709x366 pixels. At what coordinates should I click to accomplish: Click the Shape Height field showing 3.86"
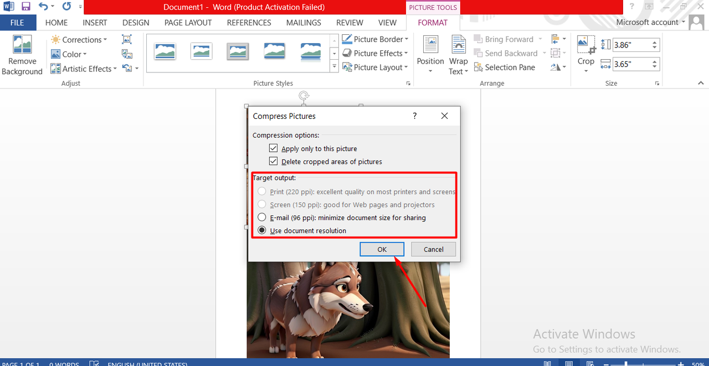[x=631, y=45]
